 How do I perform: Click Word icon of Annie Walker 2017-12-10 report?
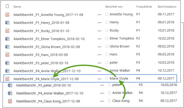click(7, 71)
